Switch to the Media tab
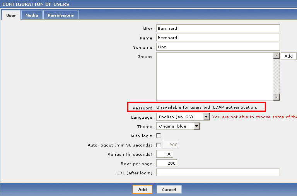 point(32,15)
